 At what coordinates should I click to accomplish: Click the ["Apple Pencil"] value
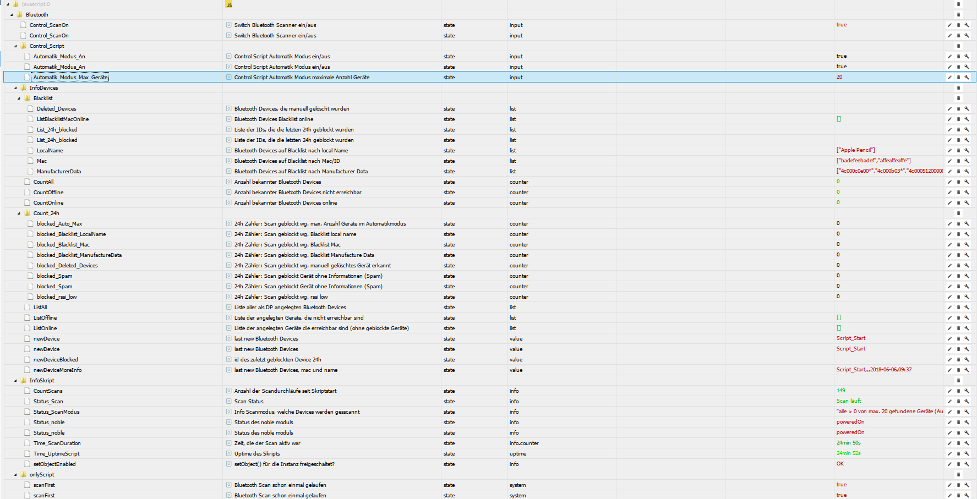coord(855,150)
